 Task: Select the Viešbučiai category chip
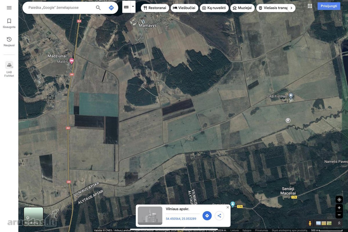click(184, 8)
